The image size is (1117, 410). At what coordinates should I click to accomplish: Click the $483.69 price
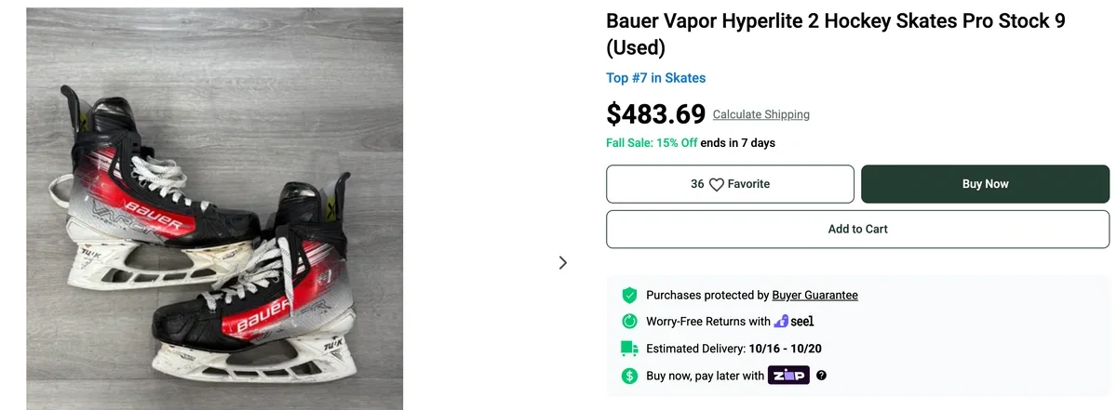pyautogui.click(x=655, y=113)
